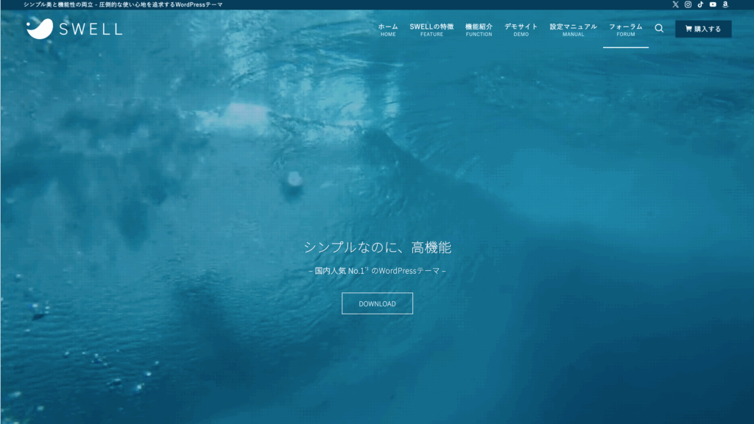Click the DOWNLOAD button
754x424 pixels.
[x=377, y=303]
